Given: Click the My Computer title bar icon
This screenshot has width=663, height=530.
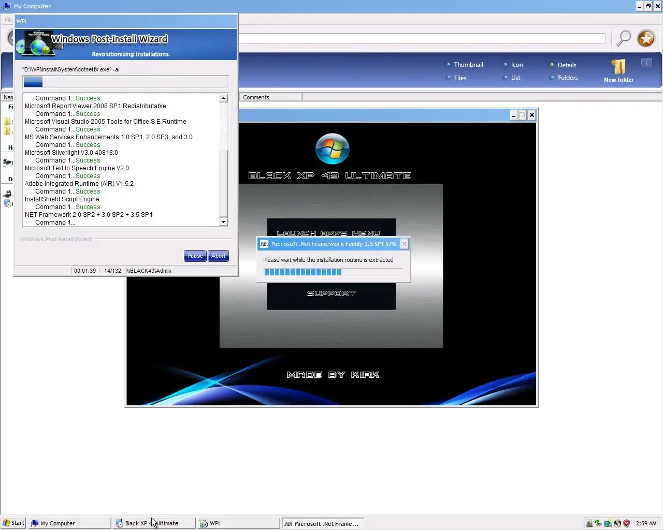Looking at the screenshot, I should (x=7, y=6).
